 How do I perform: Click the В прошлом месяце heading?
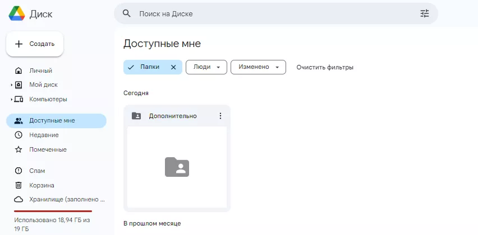pyautogui.click(x=152, y=223)
